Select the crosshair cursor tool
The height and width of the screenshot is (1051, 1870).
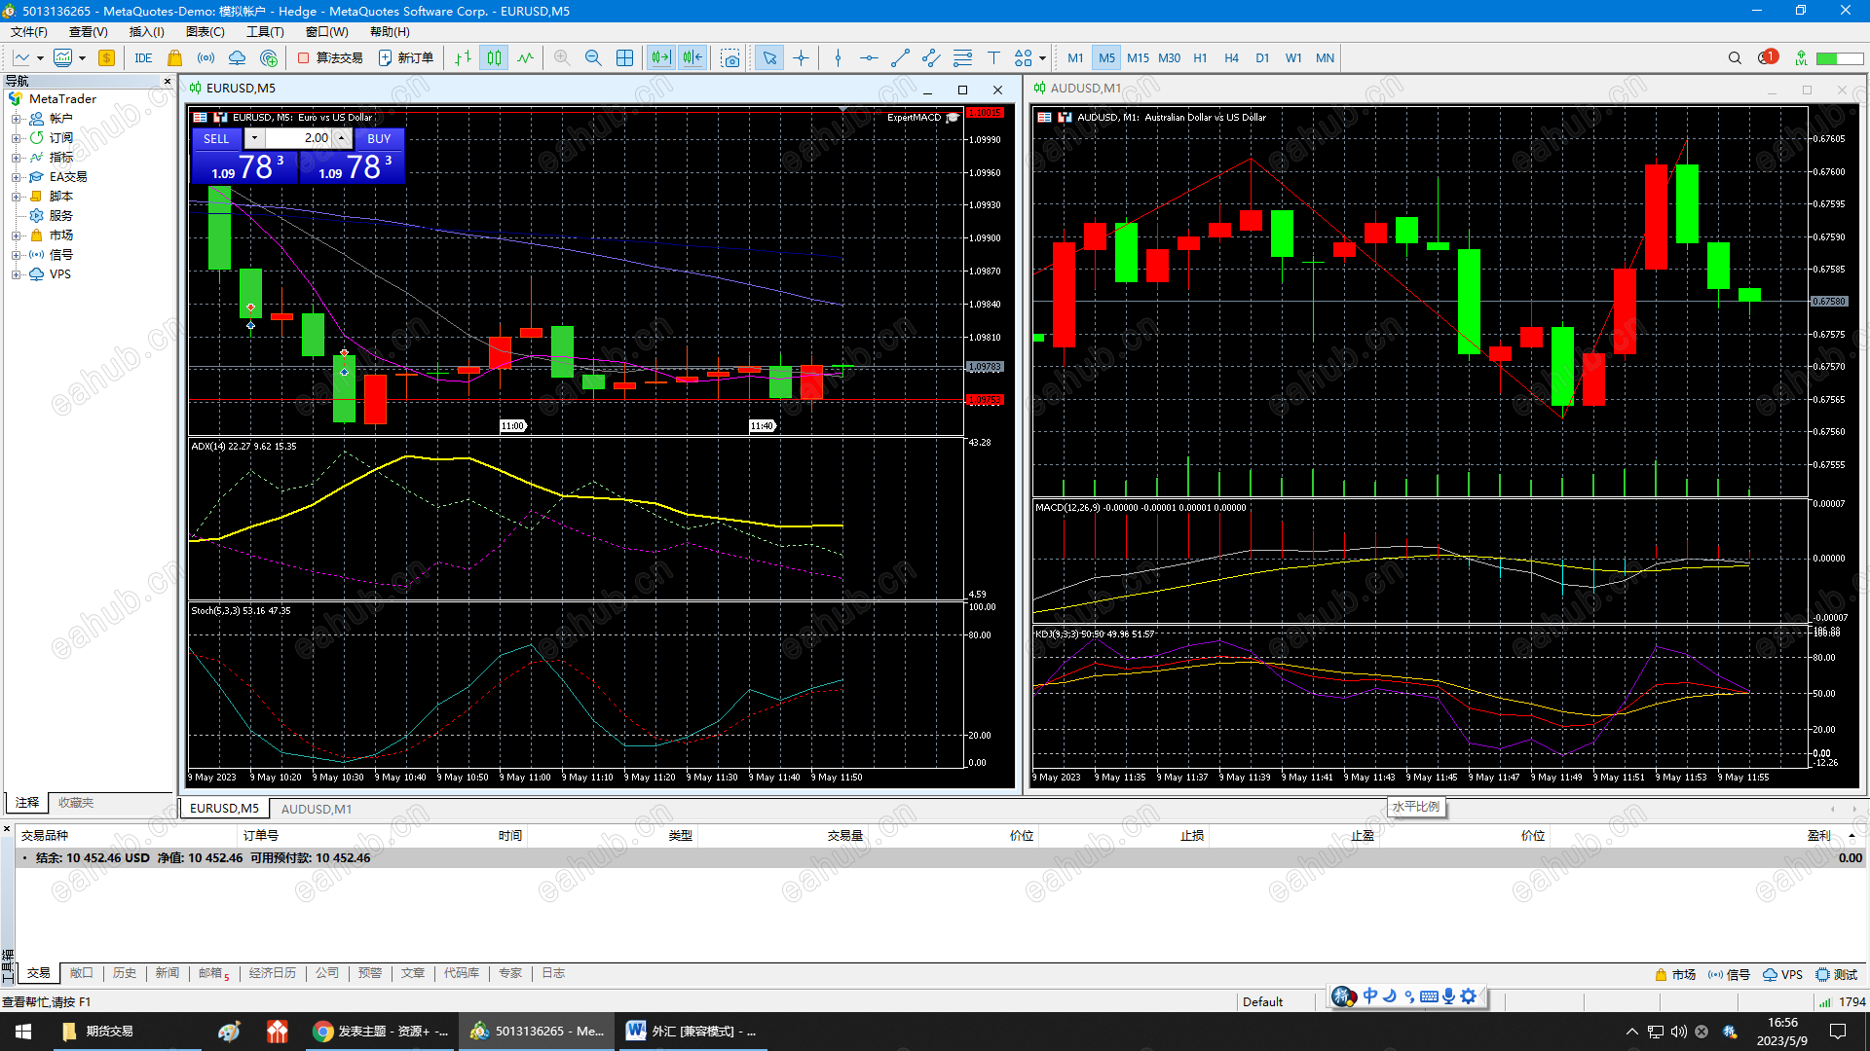(801, 58)
